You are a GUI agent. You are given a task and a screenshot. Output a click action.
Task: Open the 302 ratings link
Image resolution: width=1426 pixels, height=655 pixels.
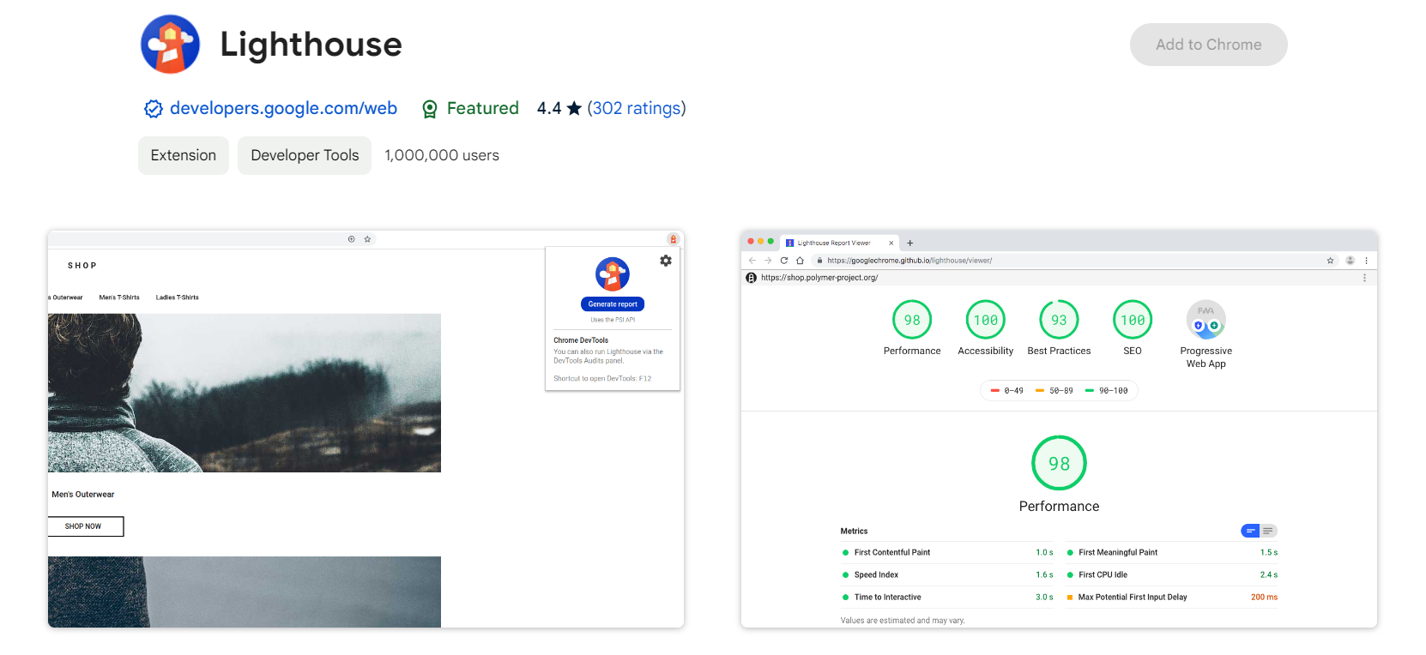(x=637, y=108)
